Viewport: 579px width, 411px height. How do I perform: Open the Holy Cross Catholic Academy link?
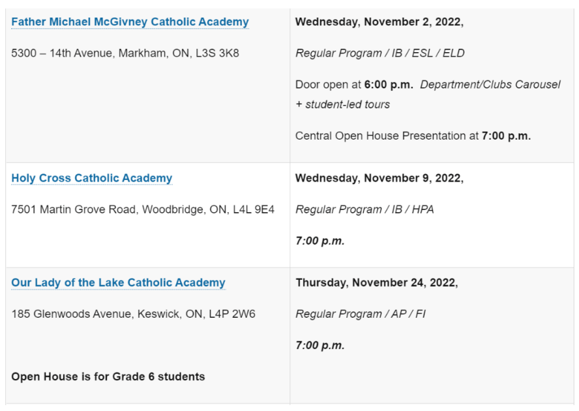tap(92, 178)
